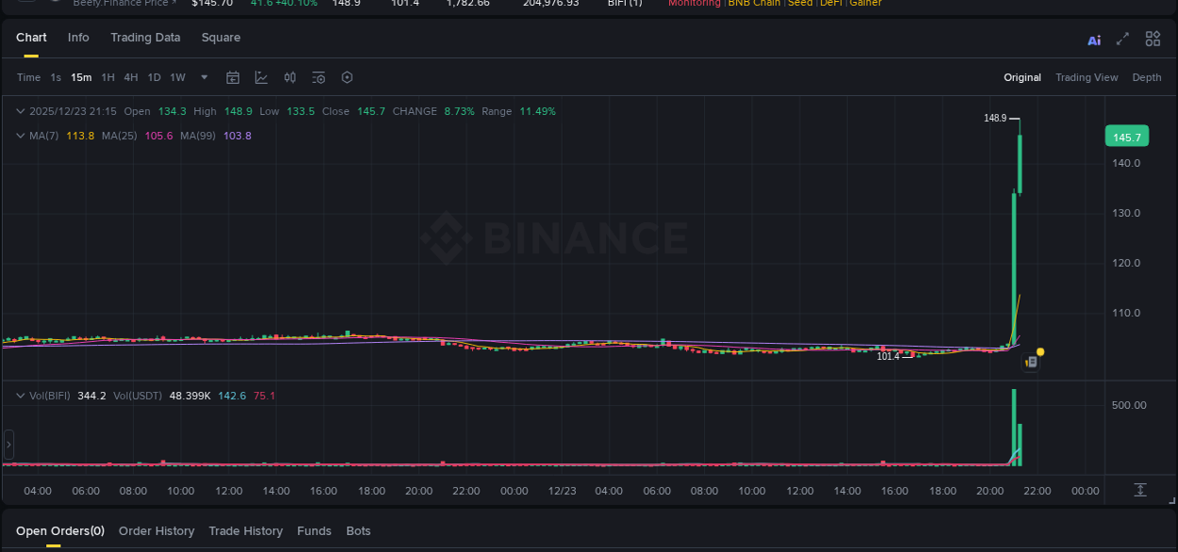Switch chart to Trading View mode
The height and width of the screenshot is (552, 1178).
1087,76
